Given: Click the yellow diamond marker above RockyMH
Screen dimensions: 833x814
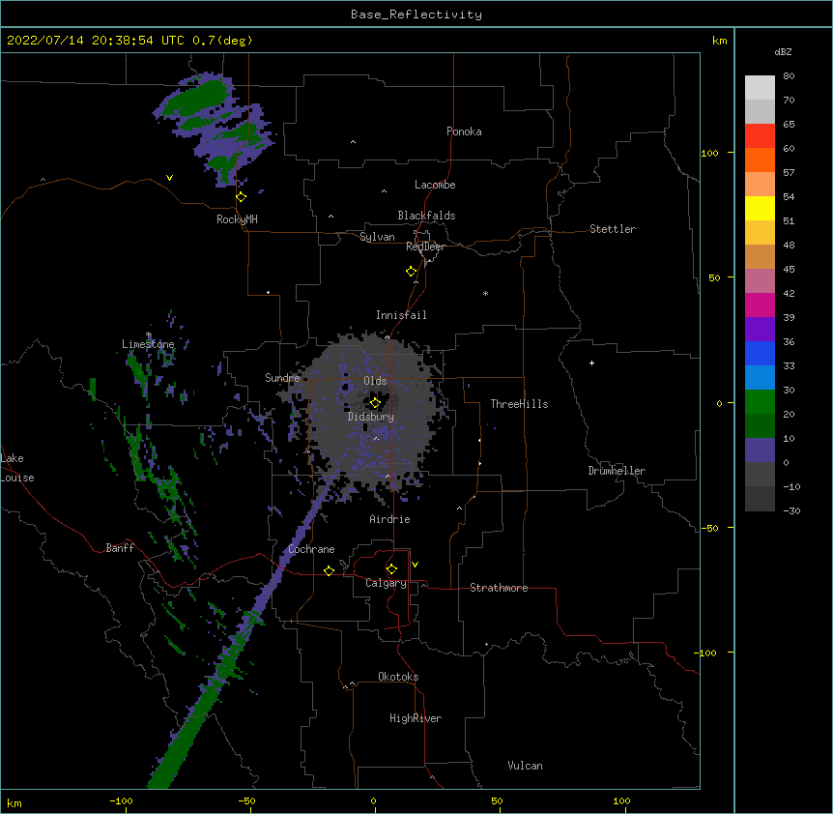Looking at the screenshot, I should coord(242,197).
